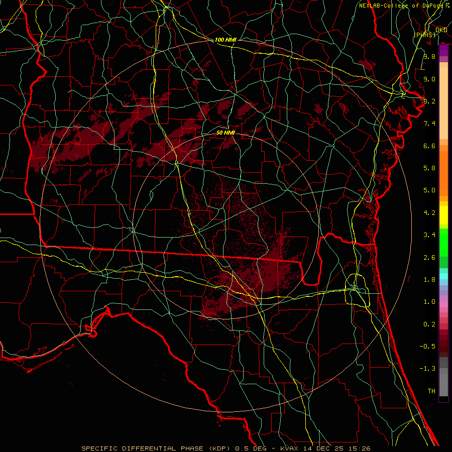The height and width of the screenshot is (452, 452).
Task: Click the bright green band near 3.4
Action: [443, 236]
